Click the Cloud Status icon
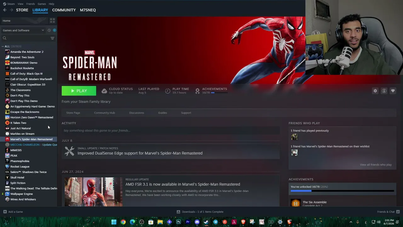Image resolution: width=403 pixels, height=227 pixels. click(104, 91)
